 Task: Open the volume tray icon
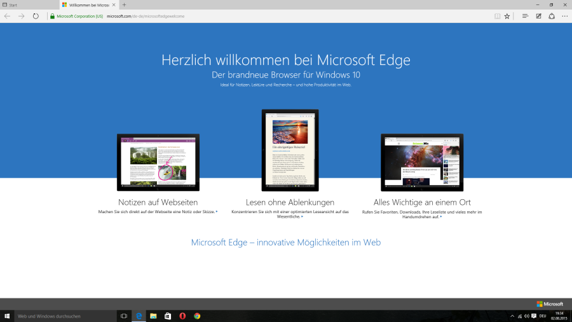coord(527,316)
